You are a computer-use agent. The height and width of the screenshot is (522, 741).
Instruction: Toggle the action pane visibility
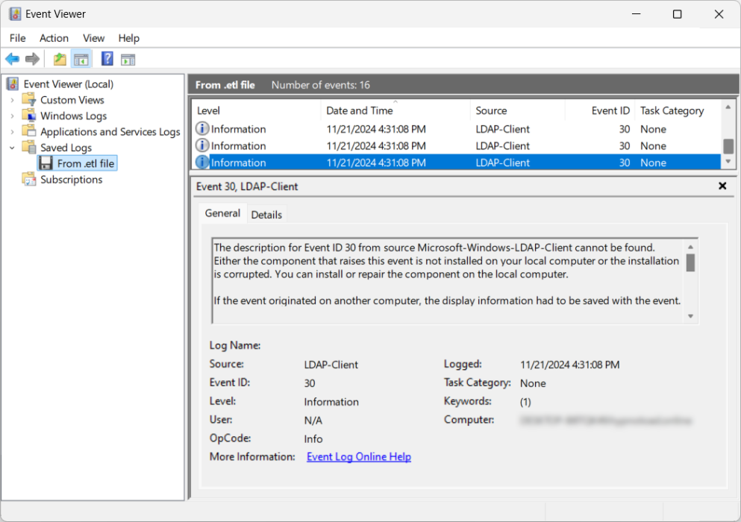point(128,59)
